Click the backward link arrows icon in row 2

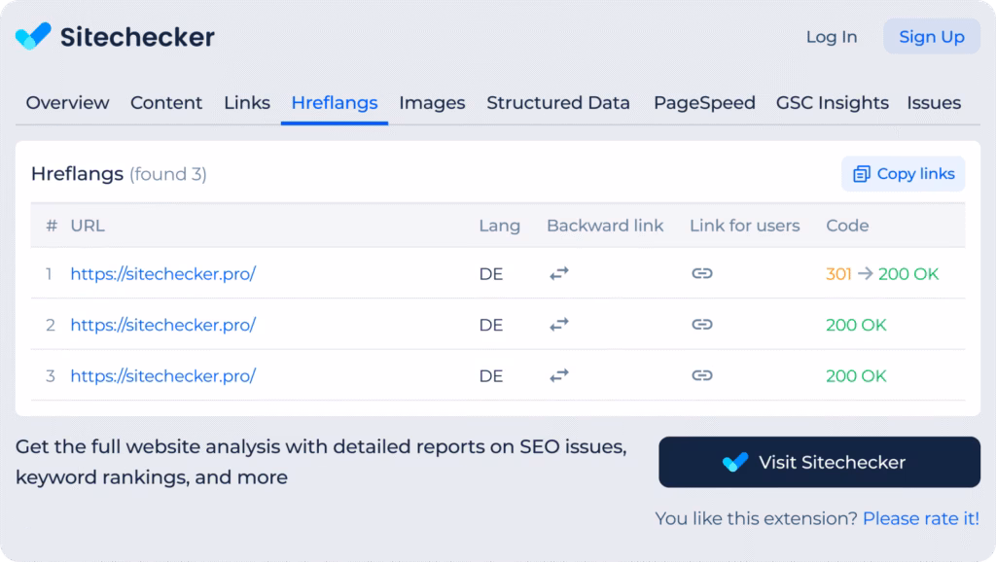click(x=559, y=325)
